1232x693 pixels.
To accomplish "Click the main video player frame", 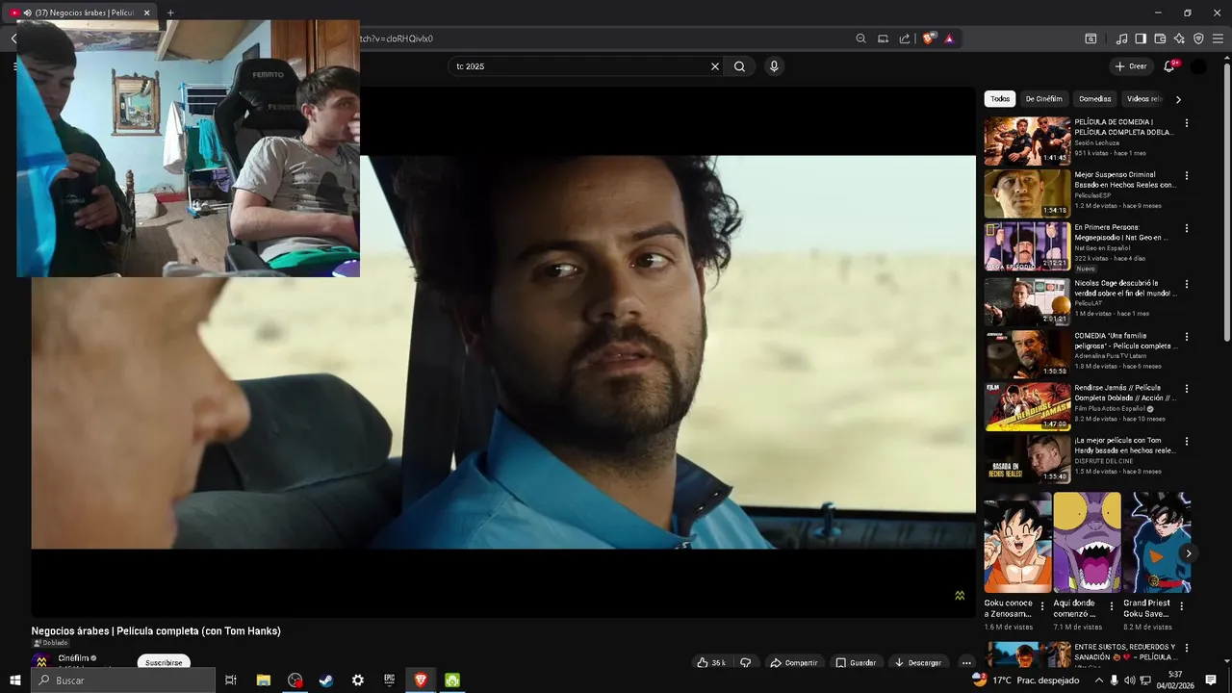I will point(503,351).
